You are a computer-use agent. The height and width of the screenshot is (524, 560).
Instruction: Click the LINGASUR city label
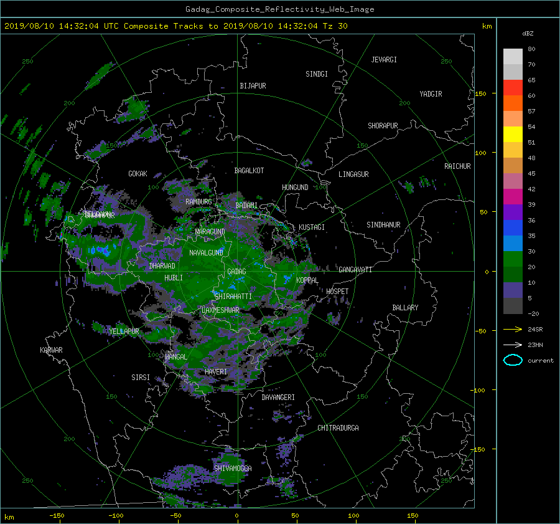point(353,174)
